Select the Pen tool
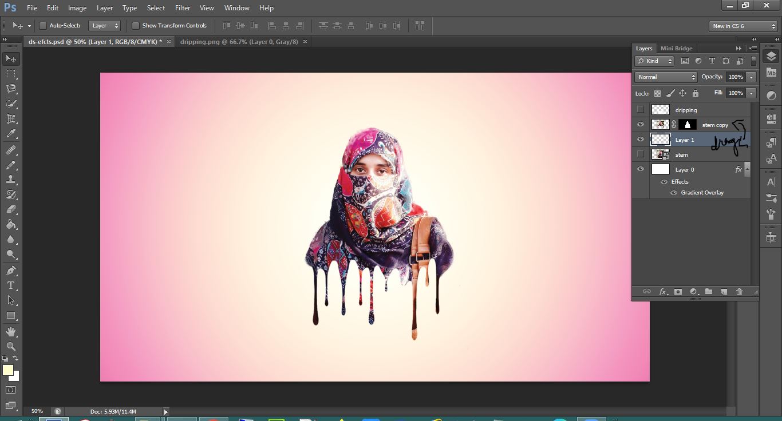The height and width of the screenshot is (421, 782). pyautogui.click(x=11, y=271)
